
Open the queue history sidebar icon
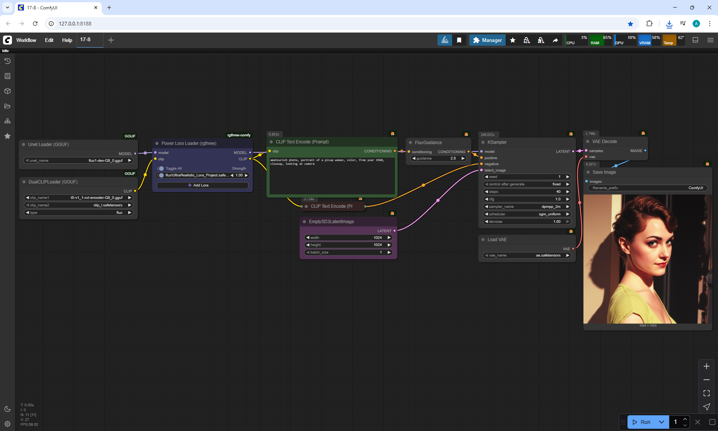pos(7,61)
